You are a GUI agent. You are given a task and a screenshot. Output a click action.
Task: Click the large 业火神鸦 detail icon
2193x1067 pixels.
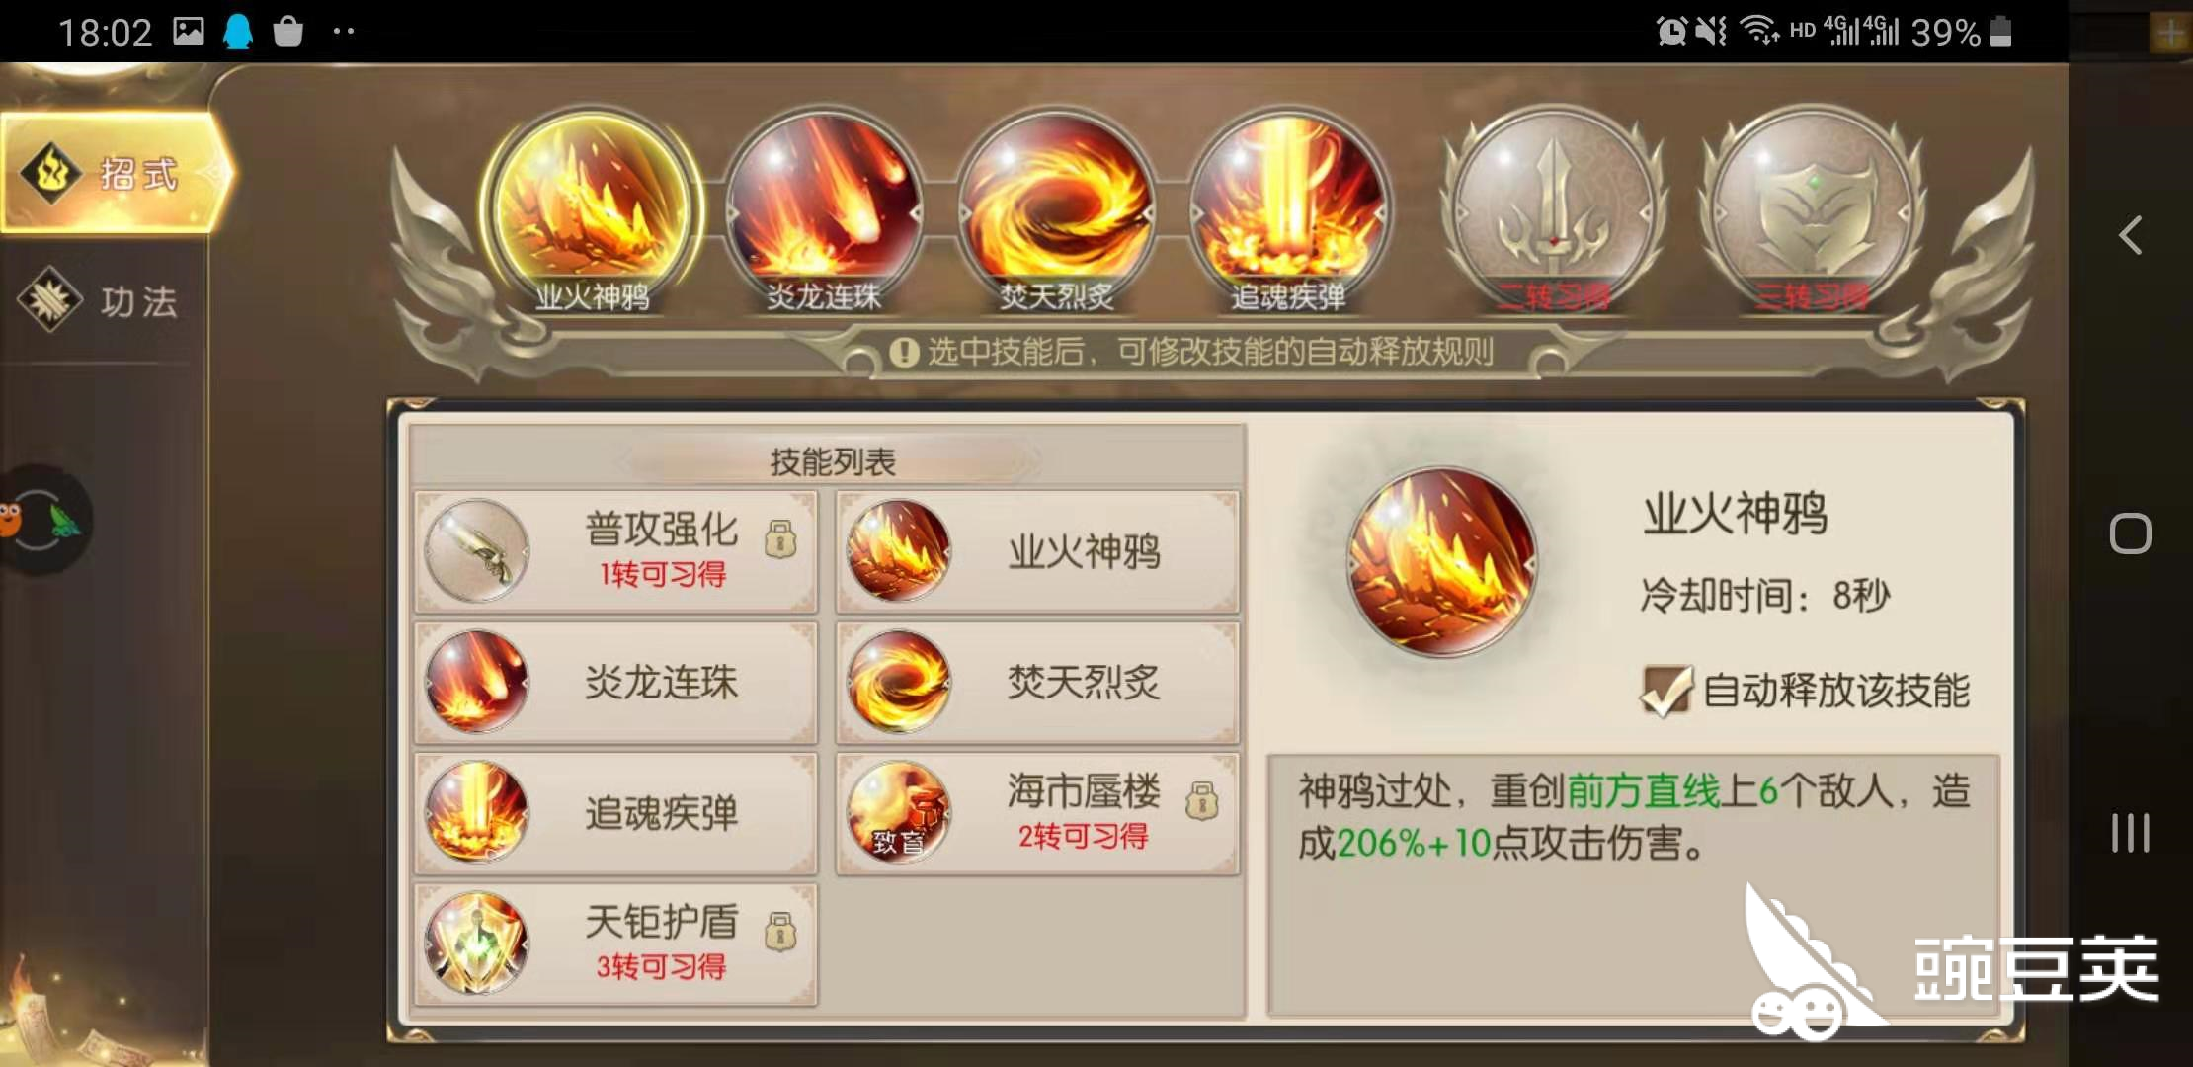click(x=1442, y=563)
